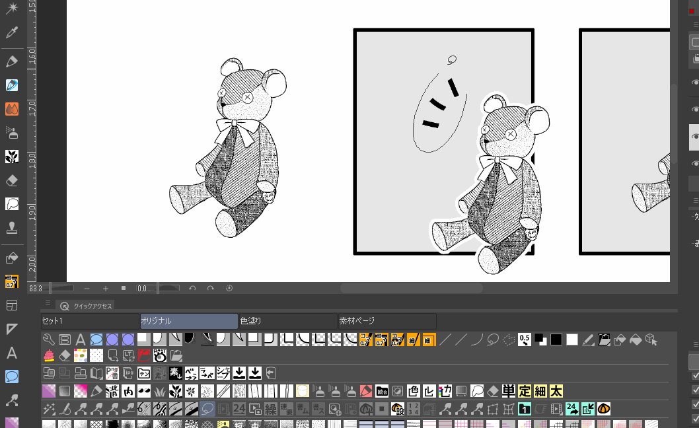Click the highlighted lasso balloon icon

pyautogui.click(x=207, y=409)
